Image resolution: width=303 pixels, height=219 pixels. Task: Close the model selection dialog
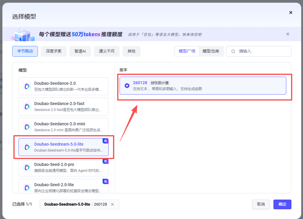point(291,13)
